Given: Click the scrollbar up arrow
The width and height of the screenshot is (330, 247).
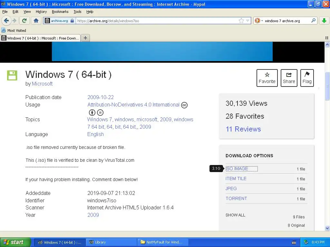Looking at the screenshot, I should point(327,44).
